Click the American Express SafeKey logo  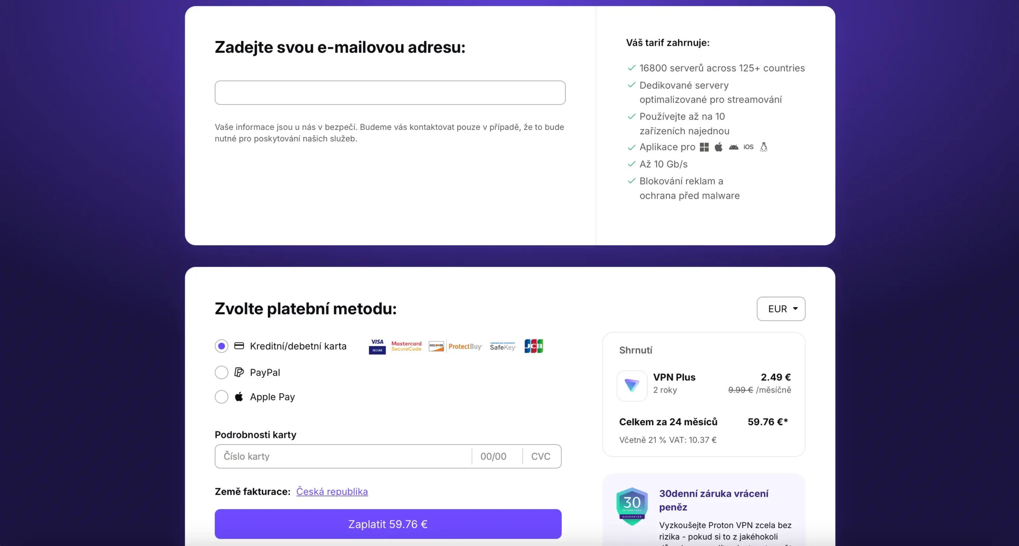pyautogui.click(x=502, y=346)
